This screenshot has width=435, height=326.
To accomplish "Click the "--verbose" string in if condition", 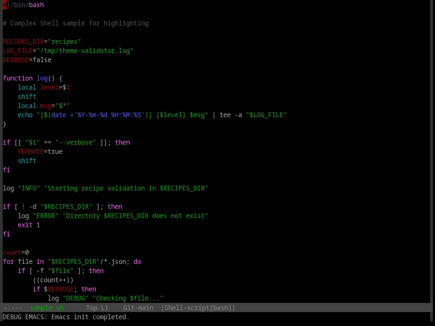I will pyautogui.click(x=75, y=142).
